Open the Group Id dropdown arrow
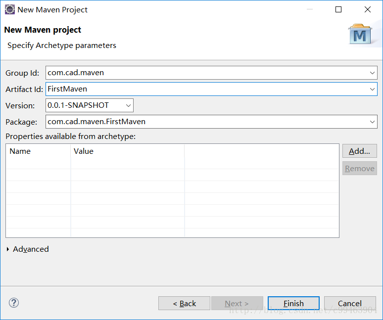Image resolution: width=383 pixels, height=320 pixels. pyautogui.click(x=372, y=73)
